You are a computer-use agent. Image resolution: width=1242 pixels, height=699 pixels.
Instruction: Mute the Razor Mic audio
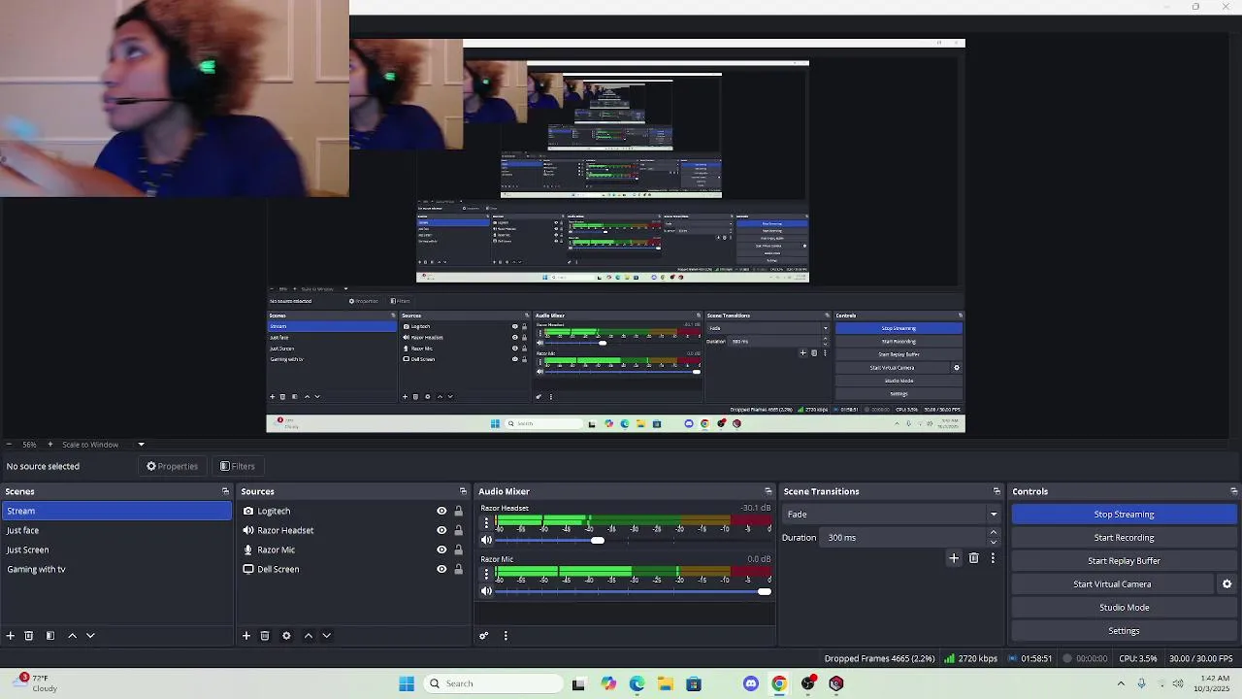487,591
